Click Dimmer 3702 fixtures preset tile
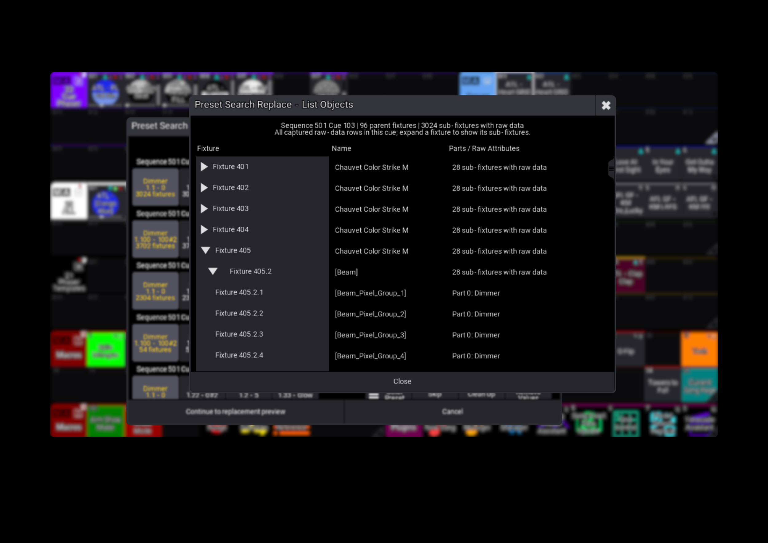The image size is (768, 543). tap(155, 239)
